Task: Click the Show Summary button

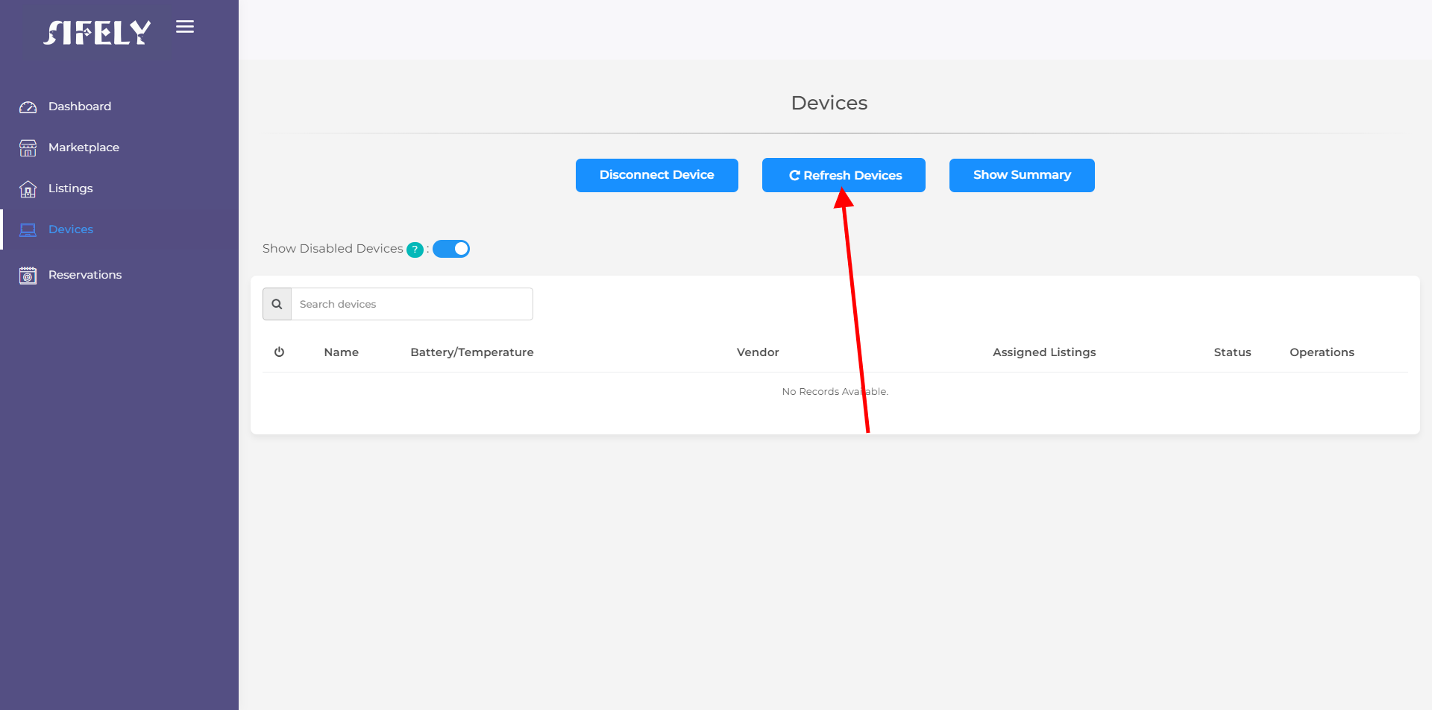Action: click(x=1022, y=175)
